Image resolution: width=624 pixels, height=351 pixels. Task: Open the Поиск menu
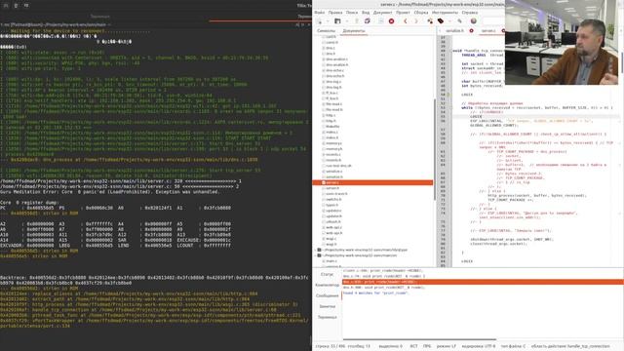click(x=352, y=13)
